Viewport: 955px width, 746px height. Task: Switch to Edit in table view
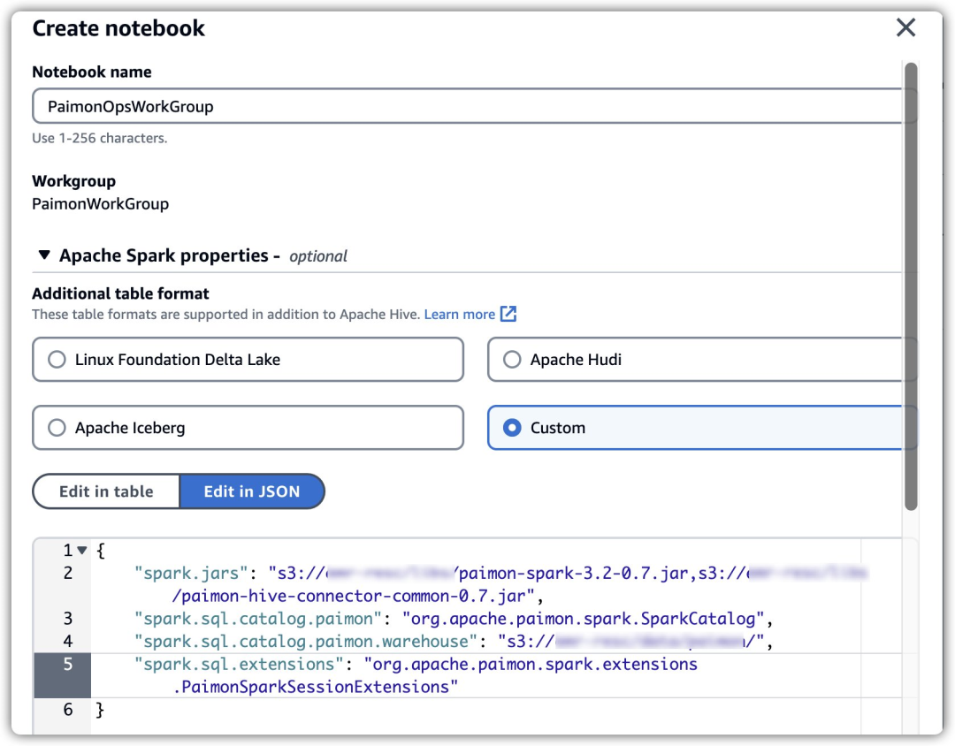(106, 491)
